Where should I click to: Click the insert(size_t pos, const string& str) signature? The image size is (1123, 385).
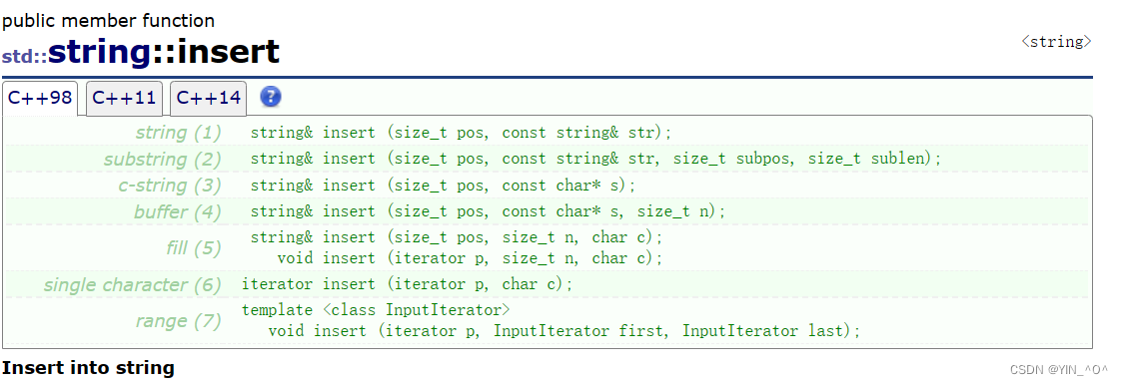[x=462, y=133]
